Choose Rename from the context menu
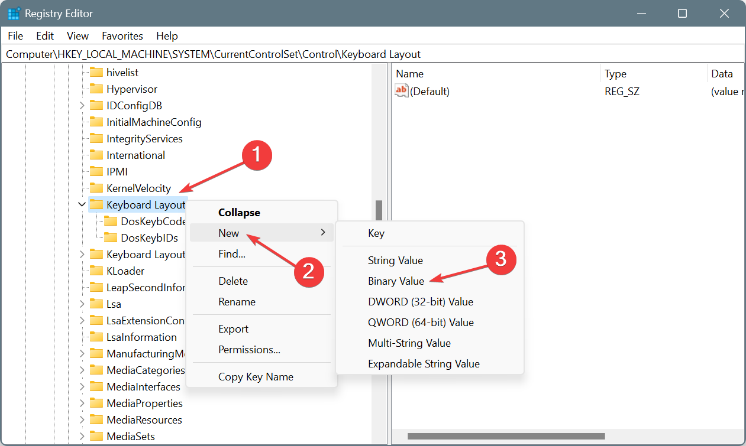The height and width of the screenshot is (446, 746). 261,302
